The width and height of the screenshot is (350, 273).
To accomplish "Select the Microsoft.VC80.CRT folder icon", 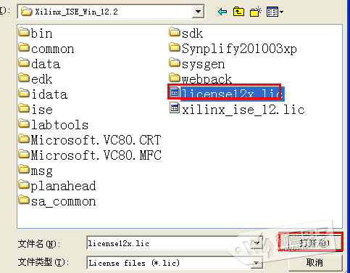I will click(24, 139).
